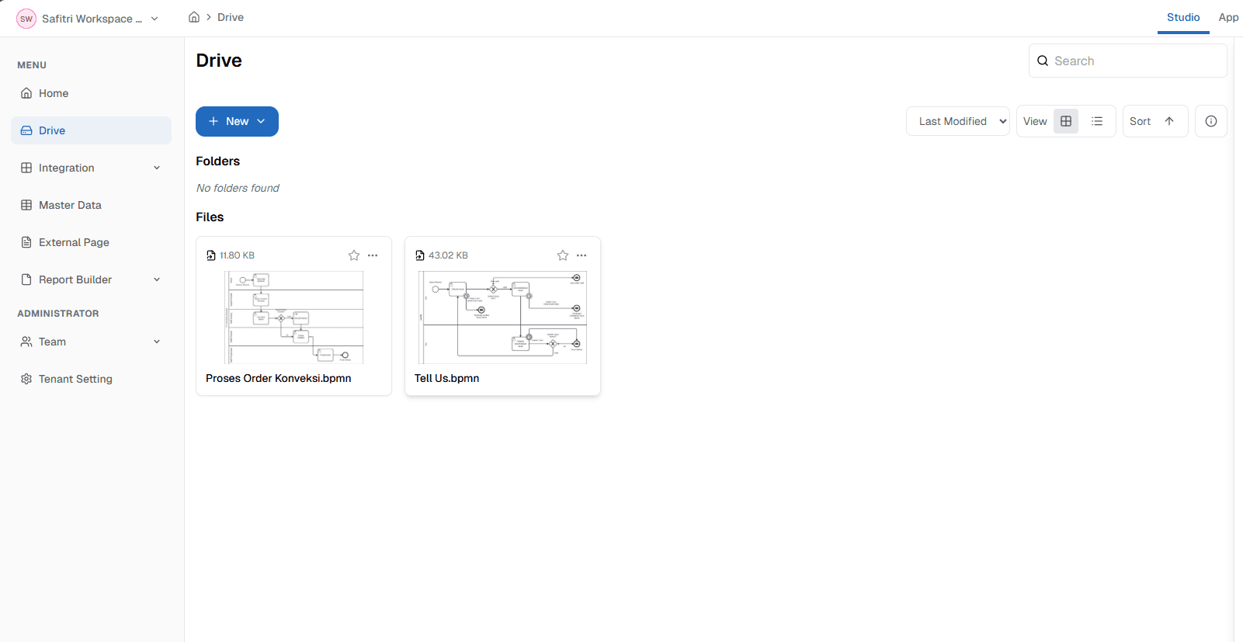This screenshot has height=642, width=1243.
Task: Open the Safitri Workspace switcher
Action: 88,19
